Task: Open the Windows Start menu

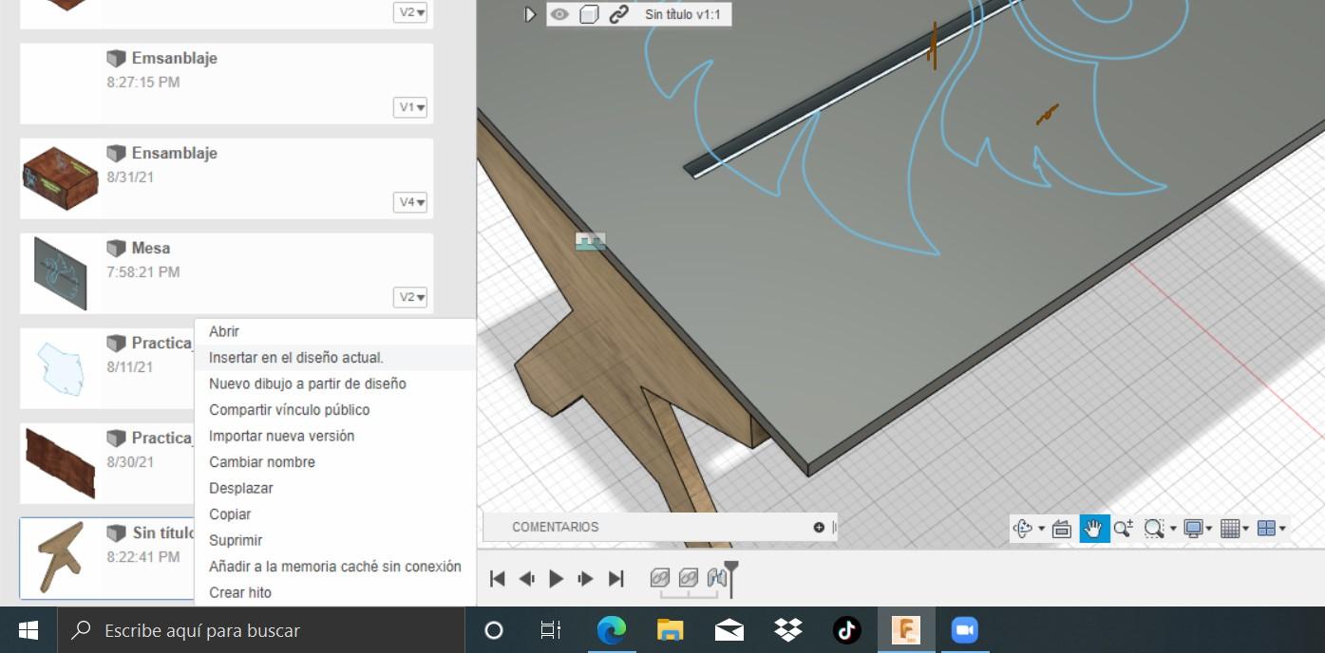Action: click(x=28, y=630)
